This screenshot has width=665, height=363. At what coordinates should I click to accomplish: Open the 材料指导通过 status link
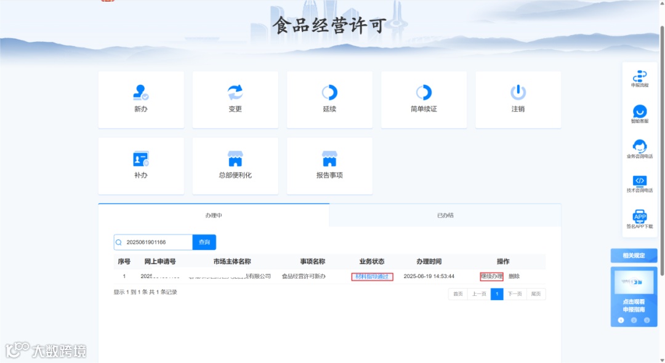click(x=372, y=276)
